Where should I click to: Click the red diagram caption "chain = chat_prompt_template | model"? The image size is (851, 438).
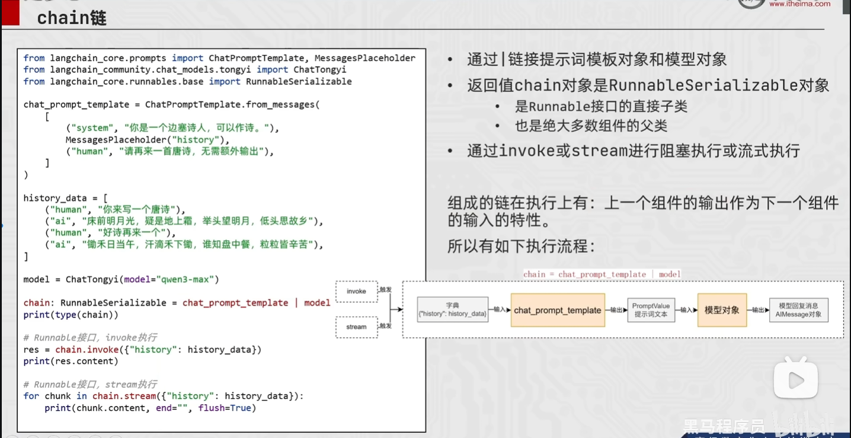tap(602, 274)
